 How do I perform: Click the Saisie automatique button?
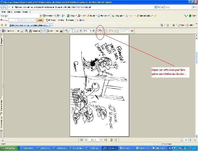[x=145, y=16]
